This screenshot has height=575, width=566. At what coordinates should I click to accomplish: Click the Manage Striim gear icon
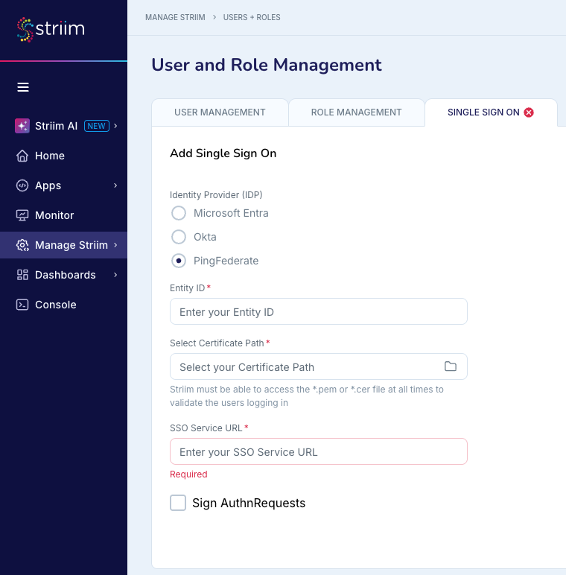click(22, 245)
